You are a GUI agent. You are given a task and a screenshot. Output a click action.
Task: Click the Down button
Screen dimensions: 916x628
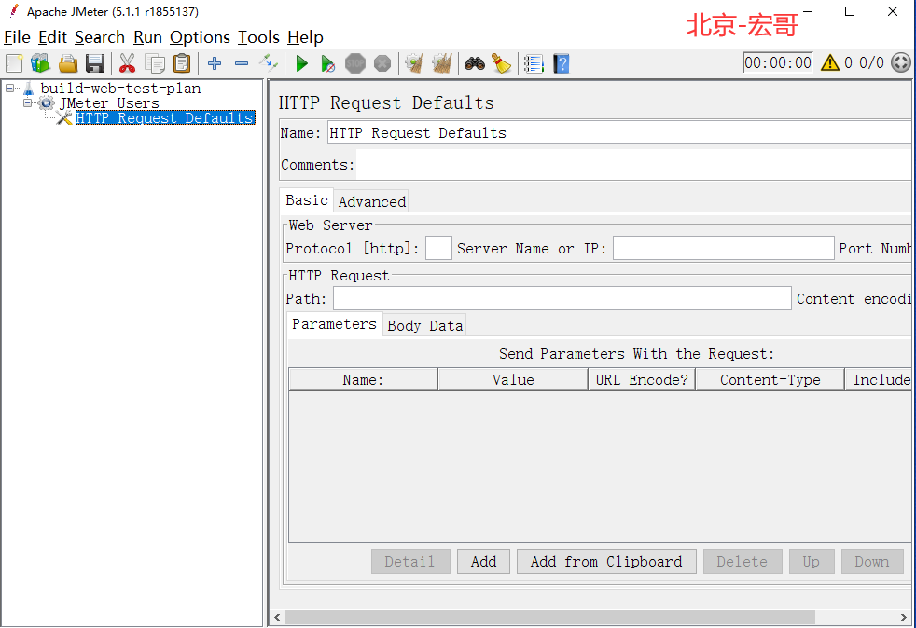point(872,562)
